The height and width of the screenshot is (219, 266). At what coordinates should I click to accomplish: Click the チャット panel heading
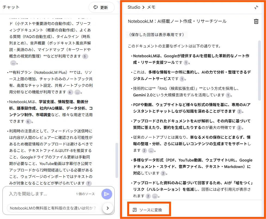point(11,7)
